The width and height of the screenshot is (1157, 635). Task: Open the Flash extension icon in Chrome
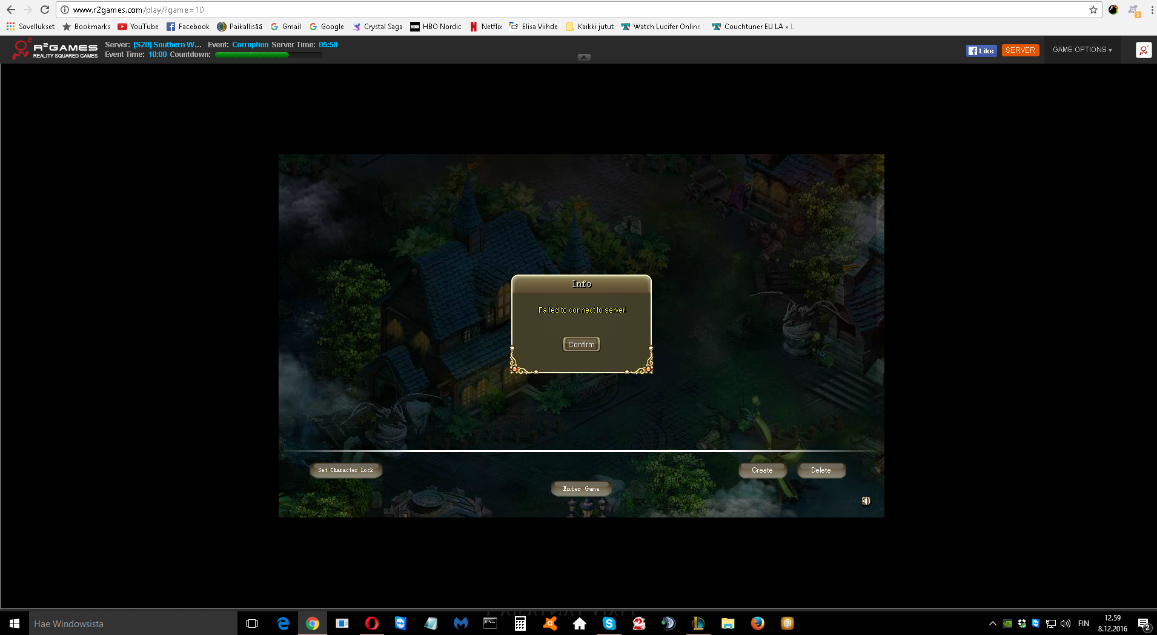coord(1113,10)
